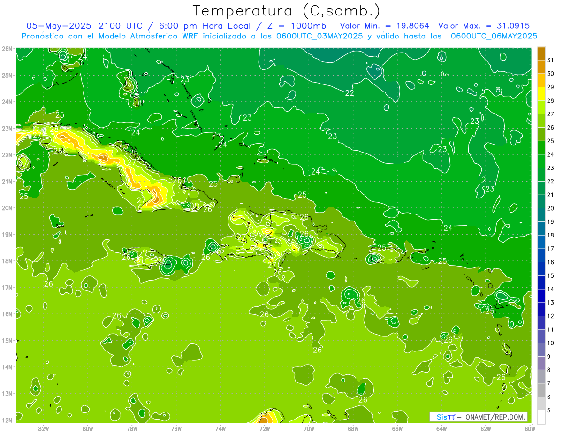Click the 'Temperatura (C,somb.)' chart title
This screenshot has height=435, width=563.
pos(287,11)
